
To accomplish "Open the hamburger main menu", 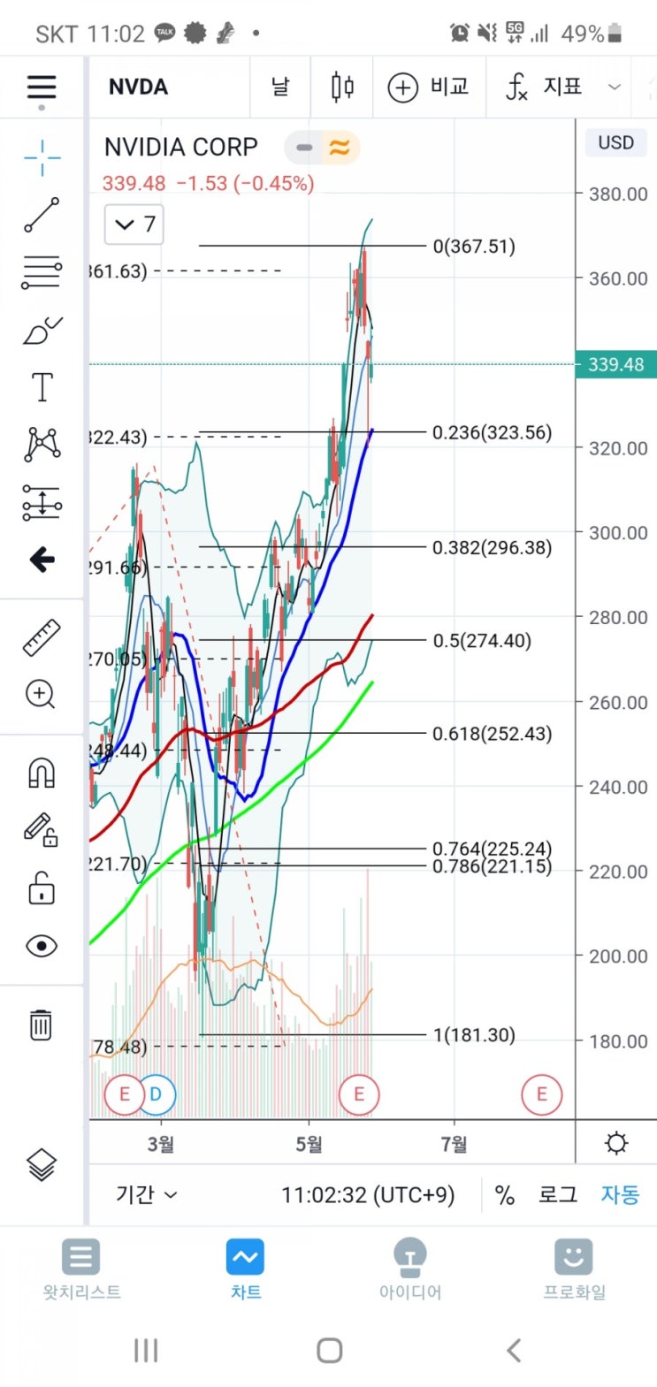I will [x=42, y=88].
